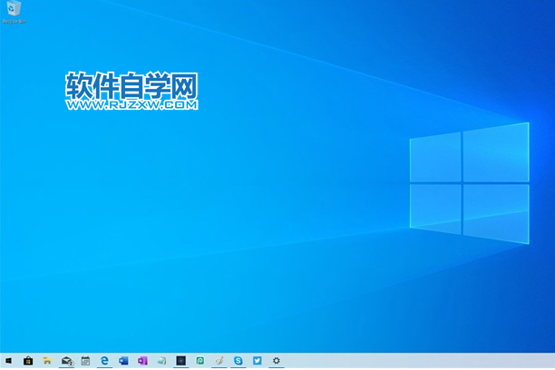The height and width of the screenshot is (370, 555).
Task: Launch Microsoft Edge browser
Action: pyautogui.click(x=104, y=361)
